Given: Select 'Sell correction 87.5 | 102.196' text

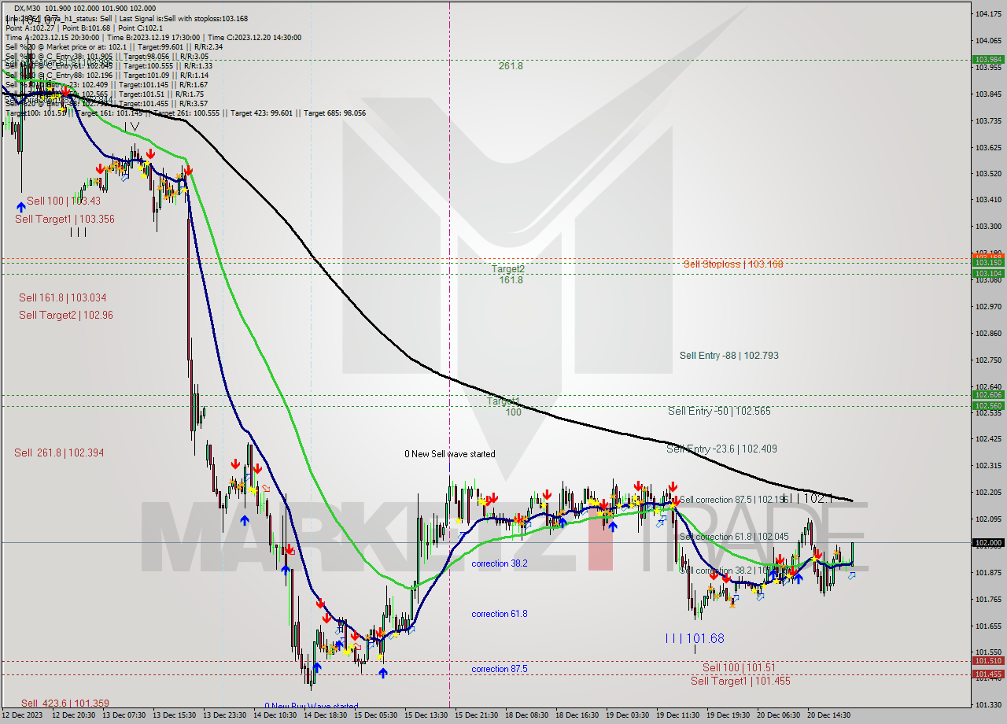Looking at the screenshot, I should (732, 500).
